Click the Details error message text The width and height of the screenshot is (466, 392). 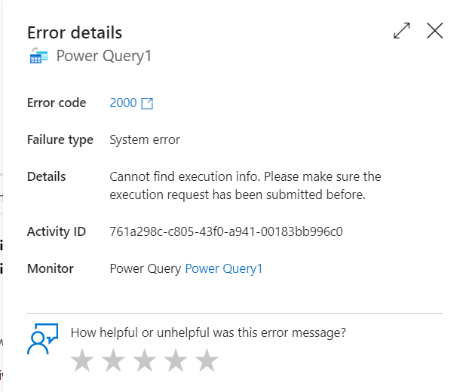coord(246,185)
